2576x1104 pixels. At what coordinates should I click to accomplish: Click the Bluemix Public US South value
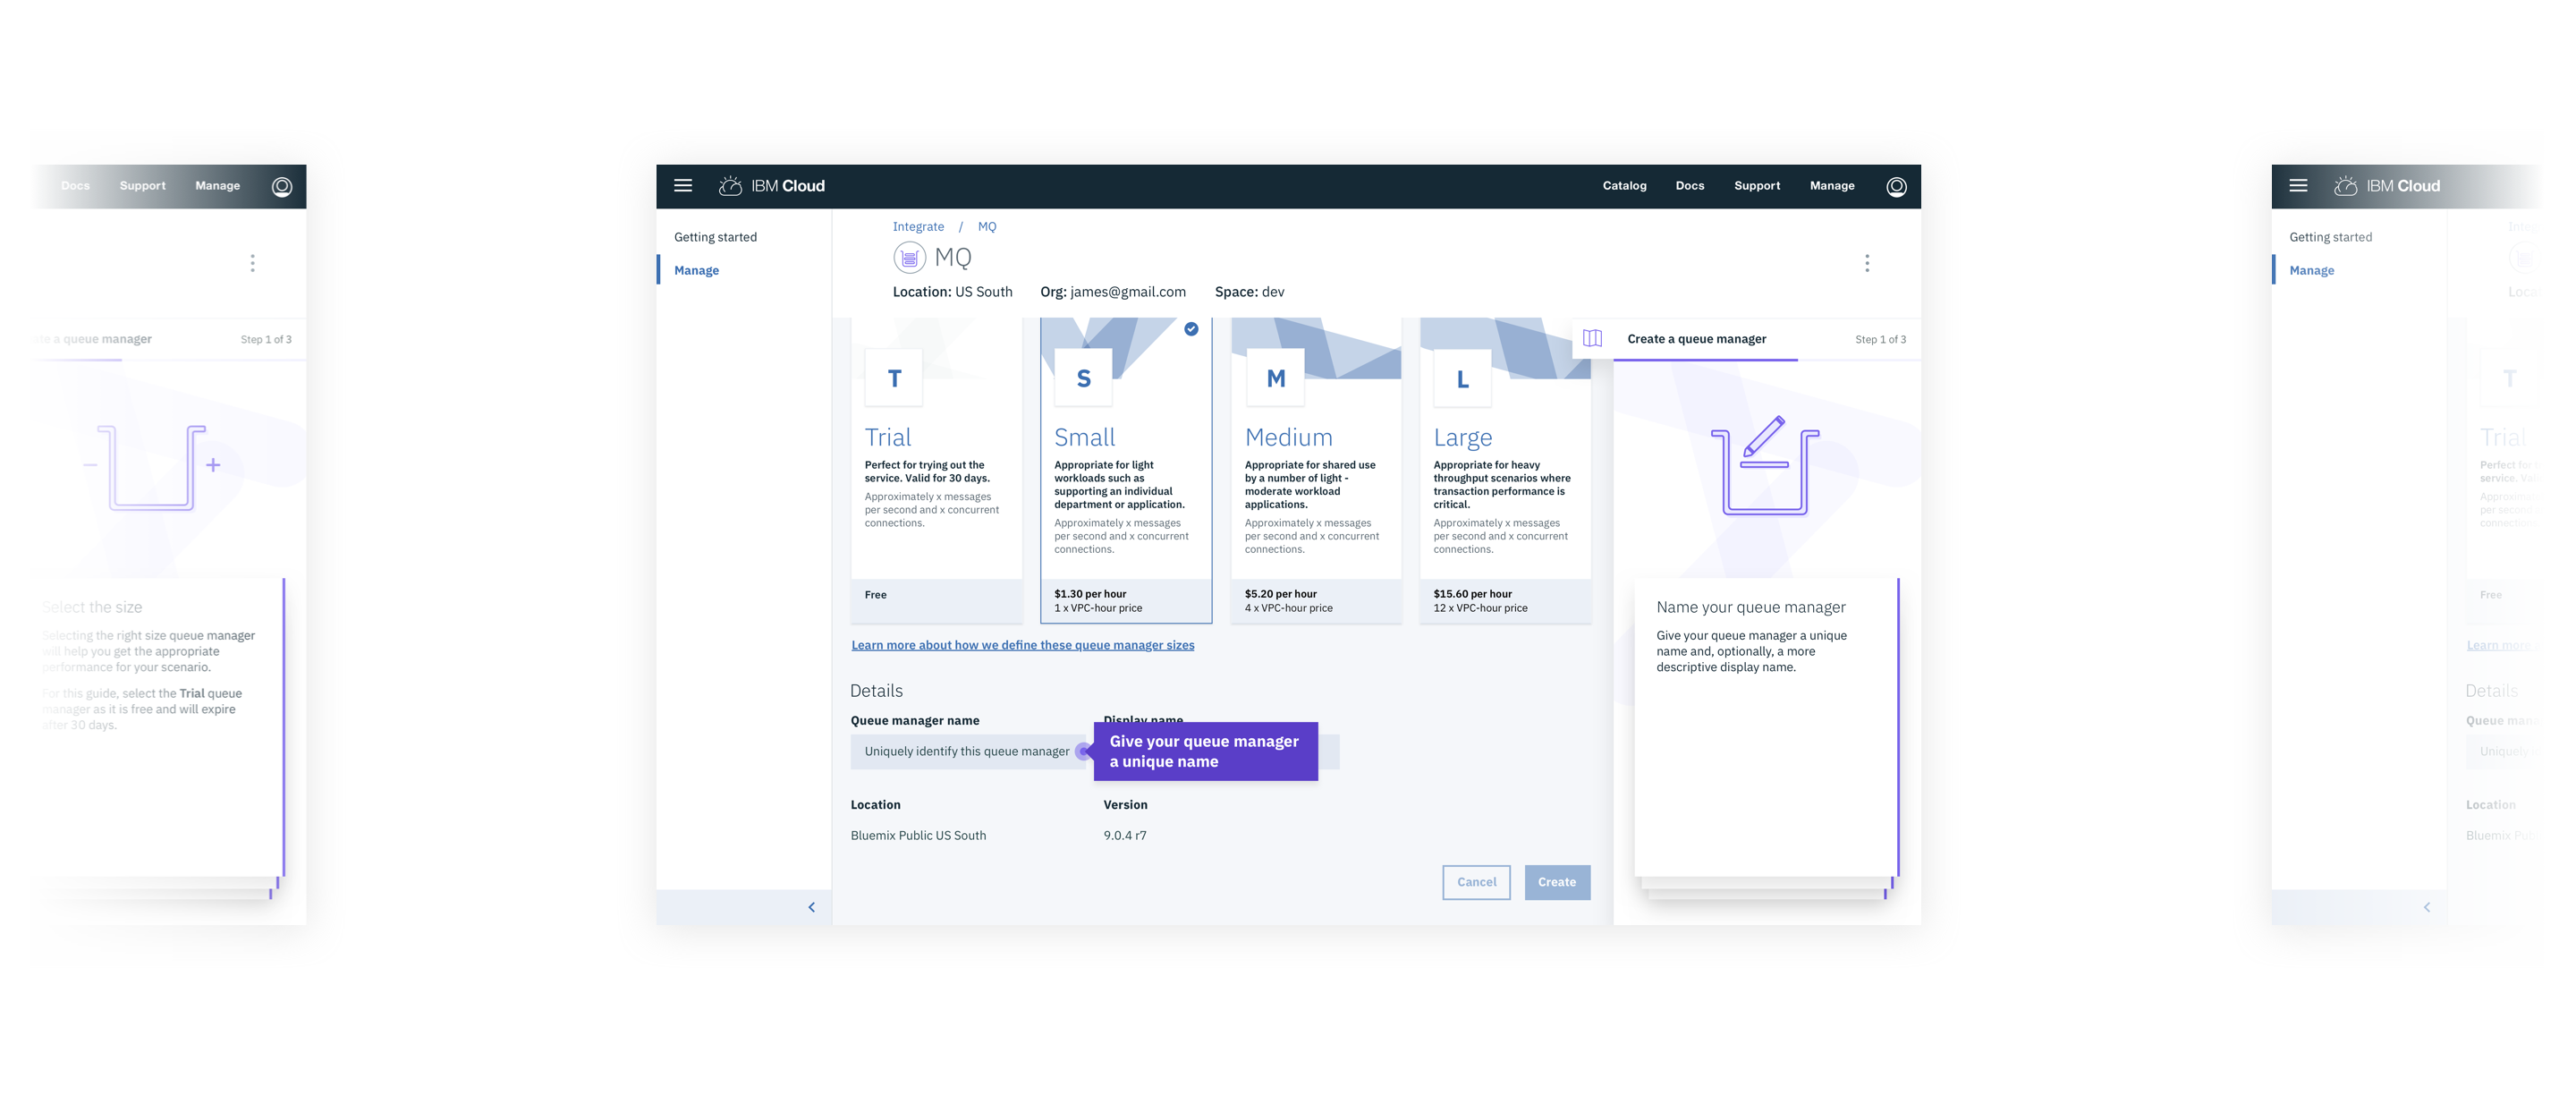pos(918,836)
